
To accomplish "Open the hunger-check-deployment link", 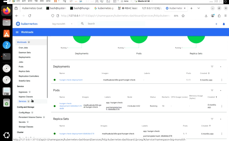I will point(71,80).
